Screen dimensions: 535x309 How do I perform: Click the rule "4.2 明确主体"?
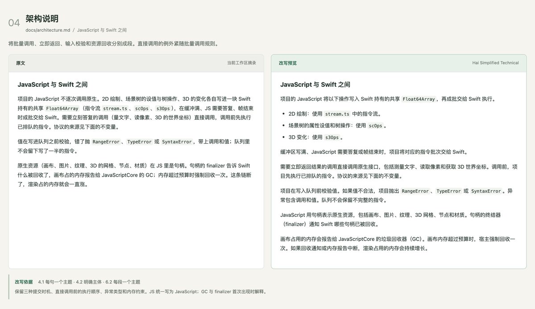point(89,282)
